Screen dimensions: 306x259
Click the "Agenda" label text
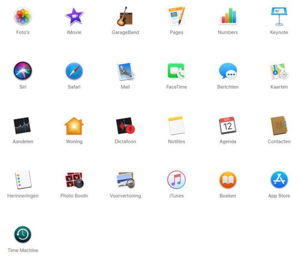point(228,142)
